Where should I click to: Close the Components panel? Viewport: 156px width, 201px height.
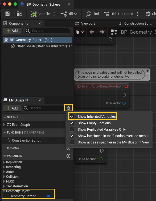click(40, 24)
